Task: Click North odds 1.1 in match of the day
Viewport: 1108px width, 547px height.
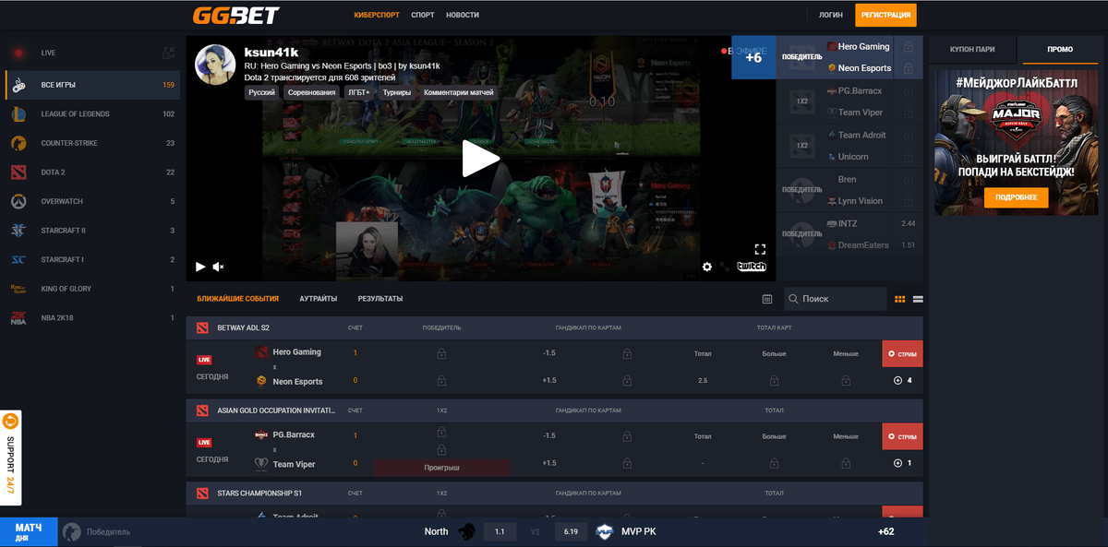Action: tap(500, 531)
